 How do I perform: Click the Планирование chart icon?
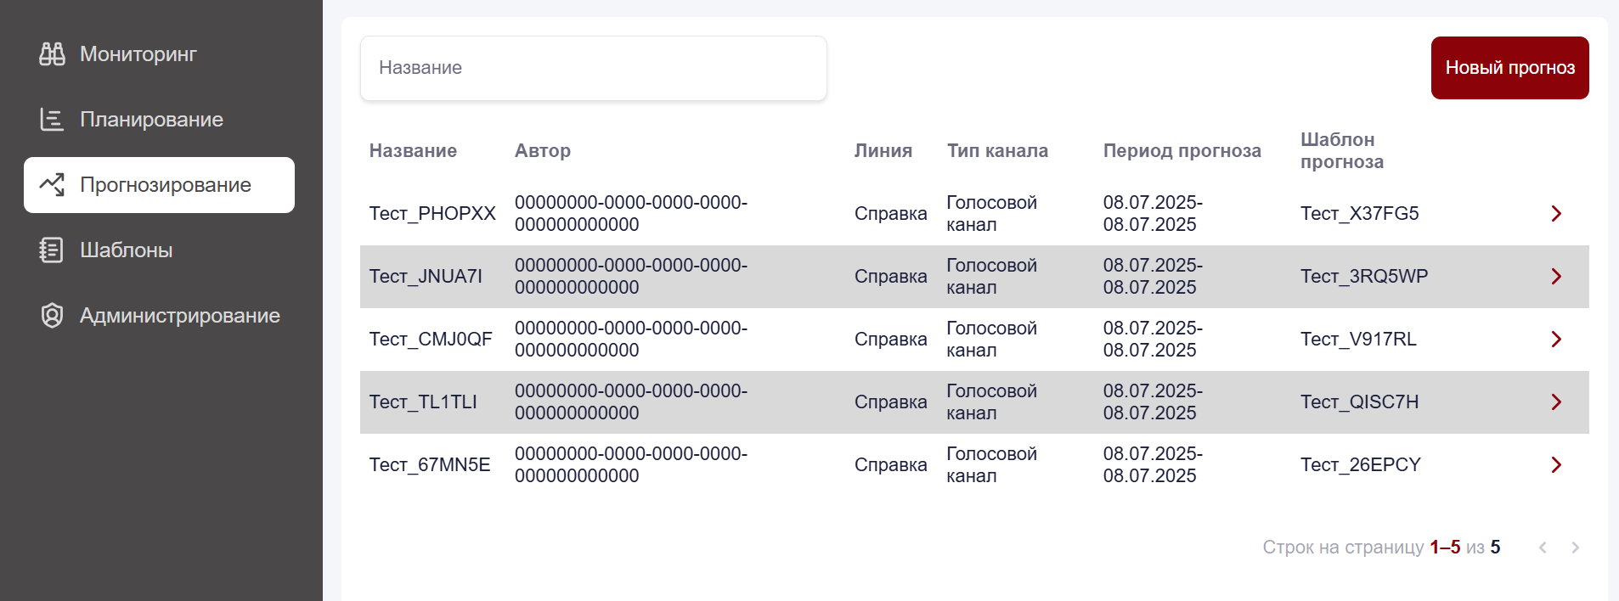click(x=52, y=120)
